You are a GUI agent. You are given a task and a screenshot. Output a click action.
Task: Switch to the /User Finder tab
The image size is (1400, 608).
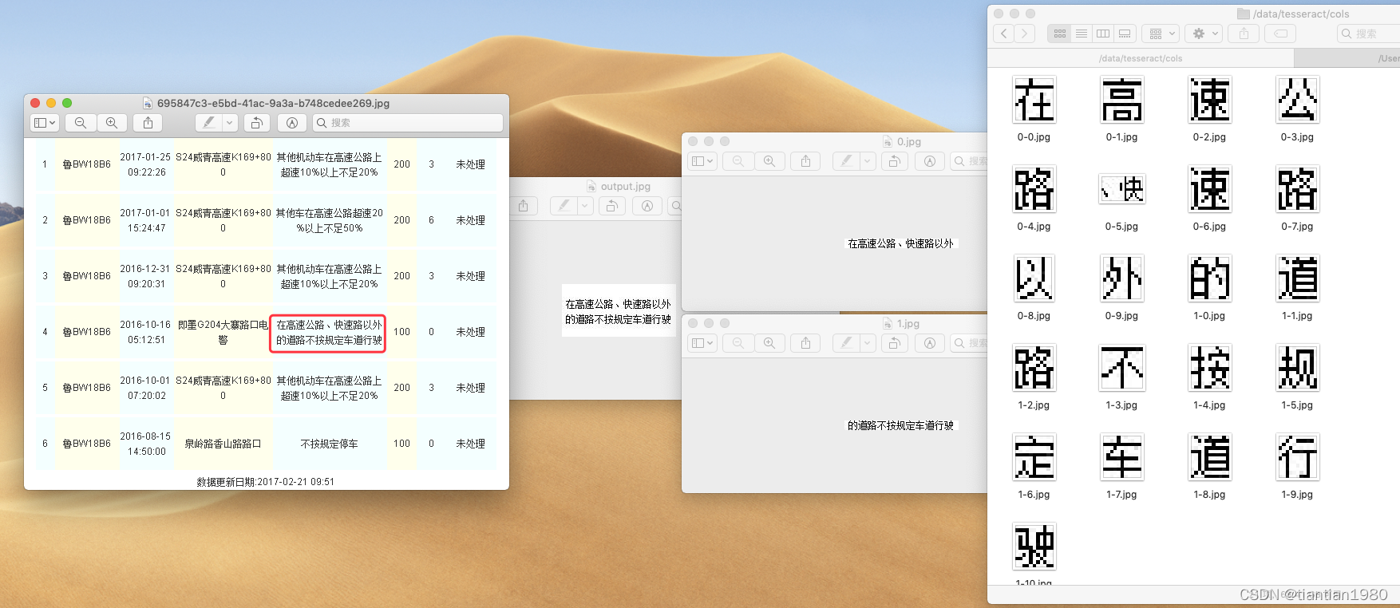coord(1347,58)
